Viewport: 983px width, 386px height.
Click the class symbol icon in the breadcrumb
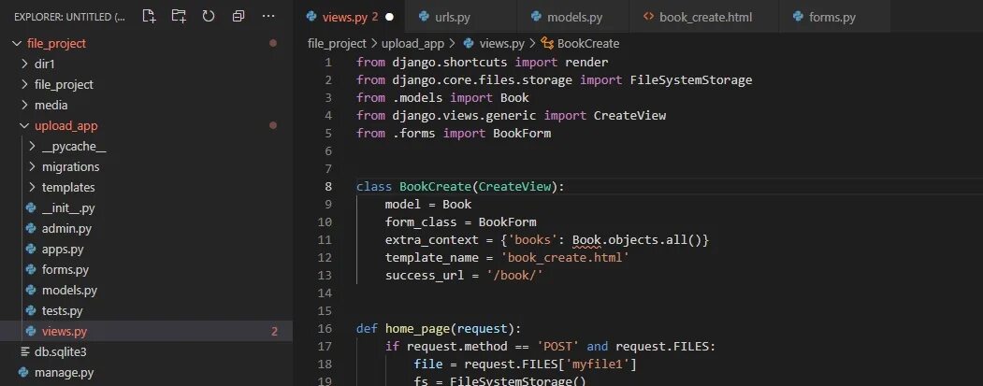pyautogui.click(x=546, y=43)
